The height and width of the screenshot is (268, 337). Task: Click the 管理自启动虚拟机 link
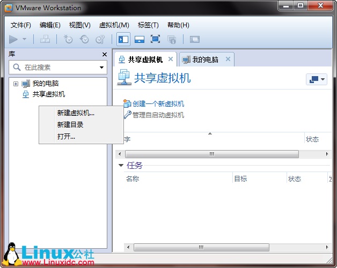pyautogui.click(x=158, y=115)
